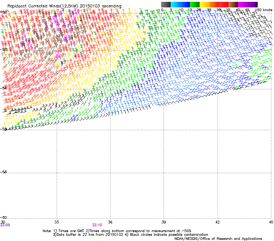This screenshot has height=241, width=274.
Task: Click the '39' longitude axis label
Action: coord(164,222)
